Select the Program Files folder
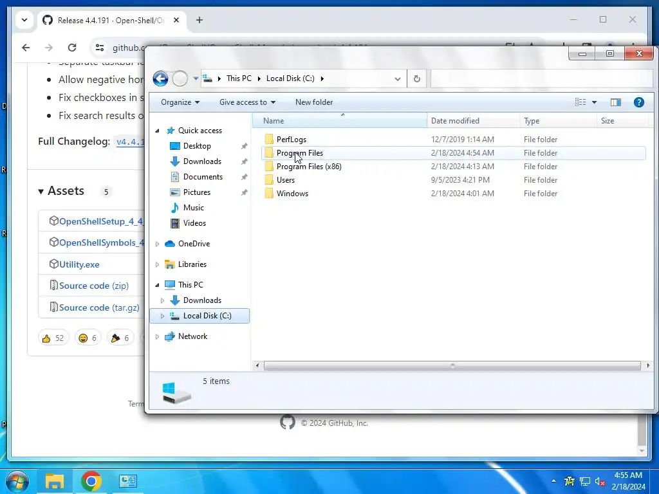659x494 pixels. coord(454,153)
